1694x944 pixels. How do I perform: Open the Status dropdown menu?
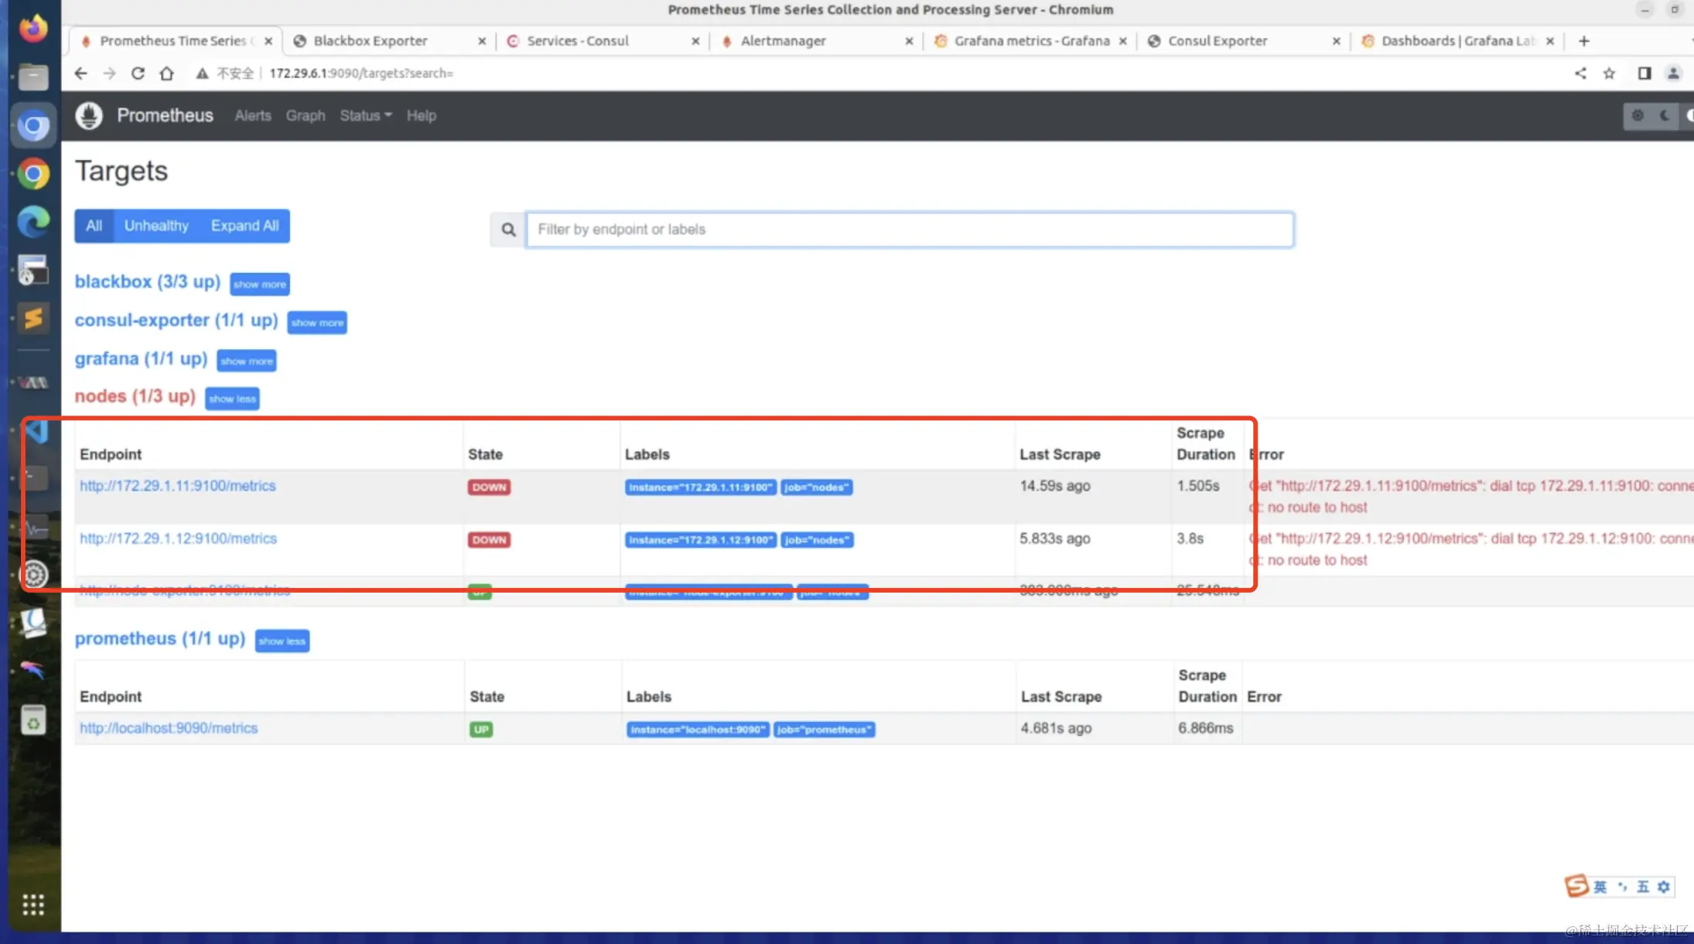365,116
